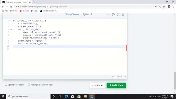Image resolution: width=176 pixels, height=99 pixels.
Task: Click the Run Code button
Action: point(97,85)
